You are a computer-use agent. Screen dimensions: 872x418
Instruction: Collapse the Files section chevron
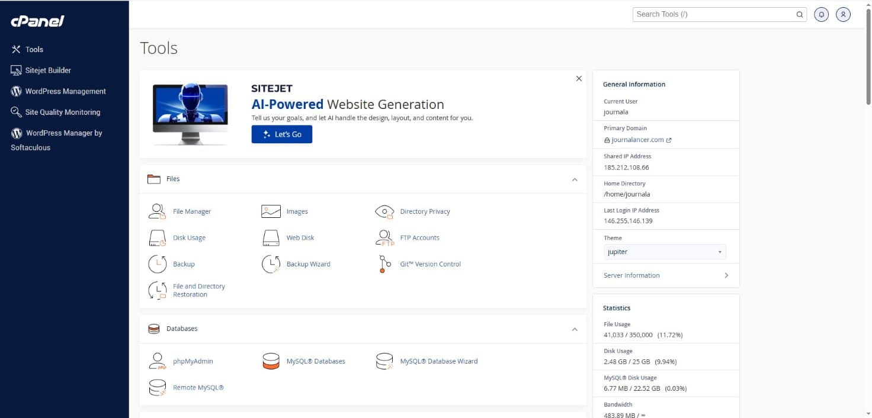coord(574,179)
